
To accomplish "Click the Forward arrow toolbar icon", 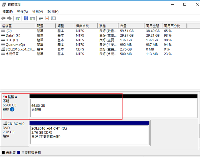I will (x=9, y=18).
